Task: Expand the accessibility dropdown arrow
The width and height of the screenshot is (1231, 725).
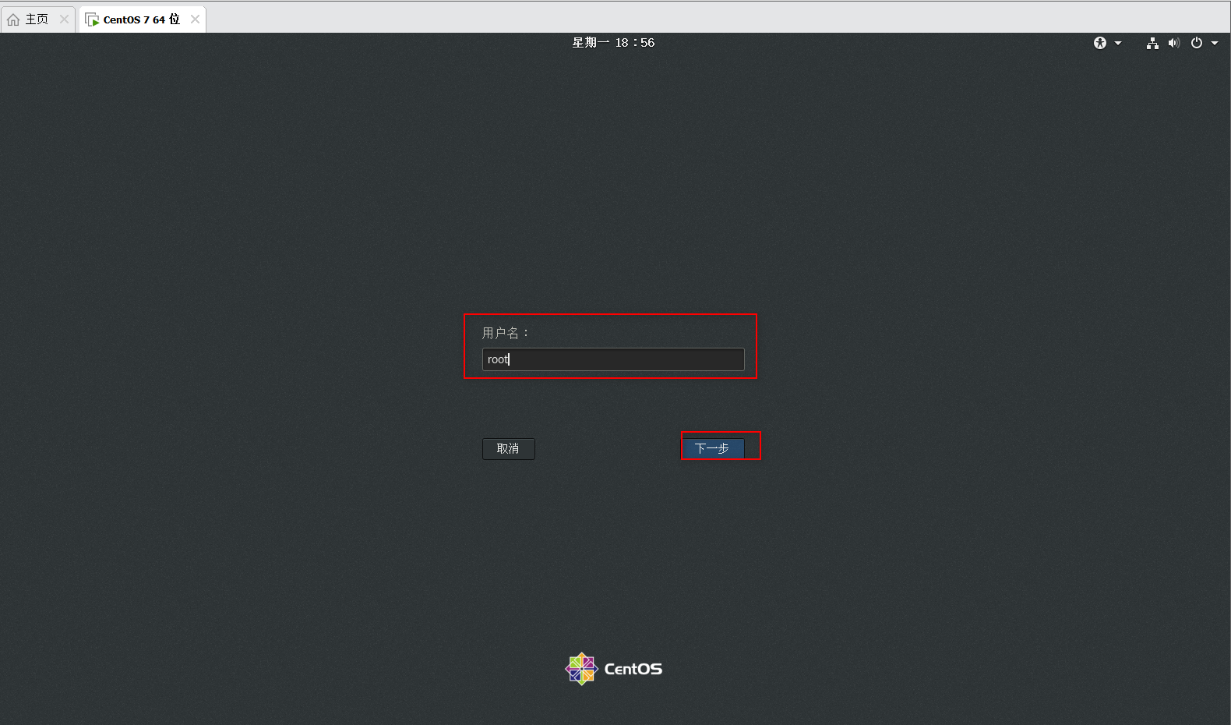Action: point(1118,43)
